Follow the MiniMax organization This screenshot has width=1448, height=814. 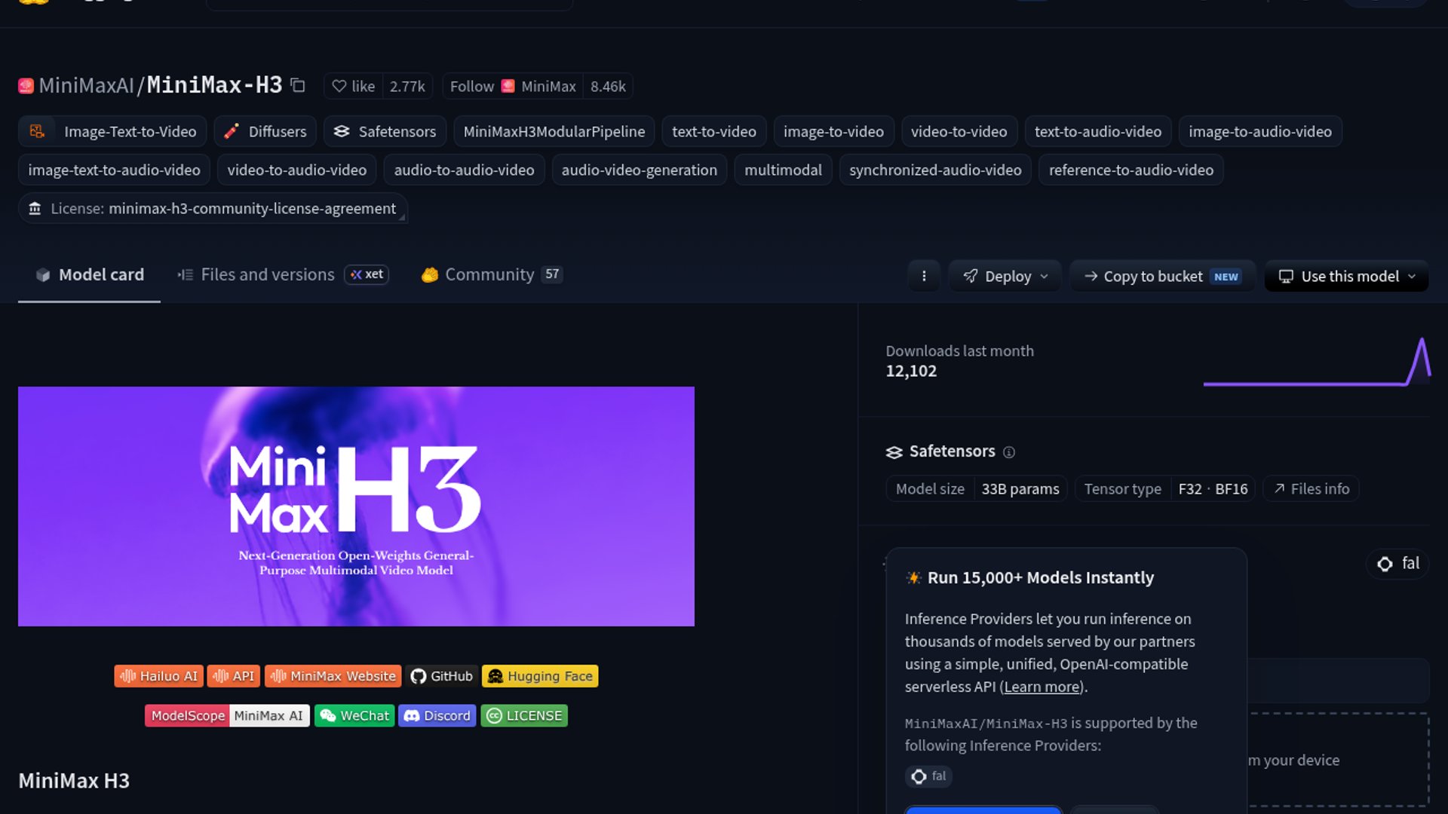(x=513, y=87)
